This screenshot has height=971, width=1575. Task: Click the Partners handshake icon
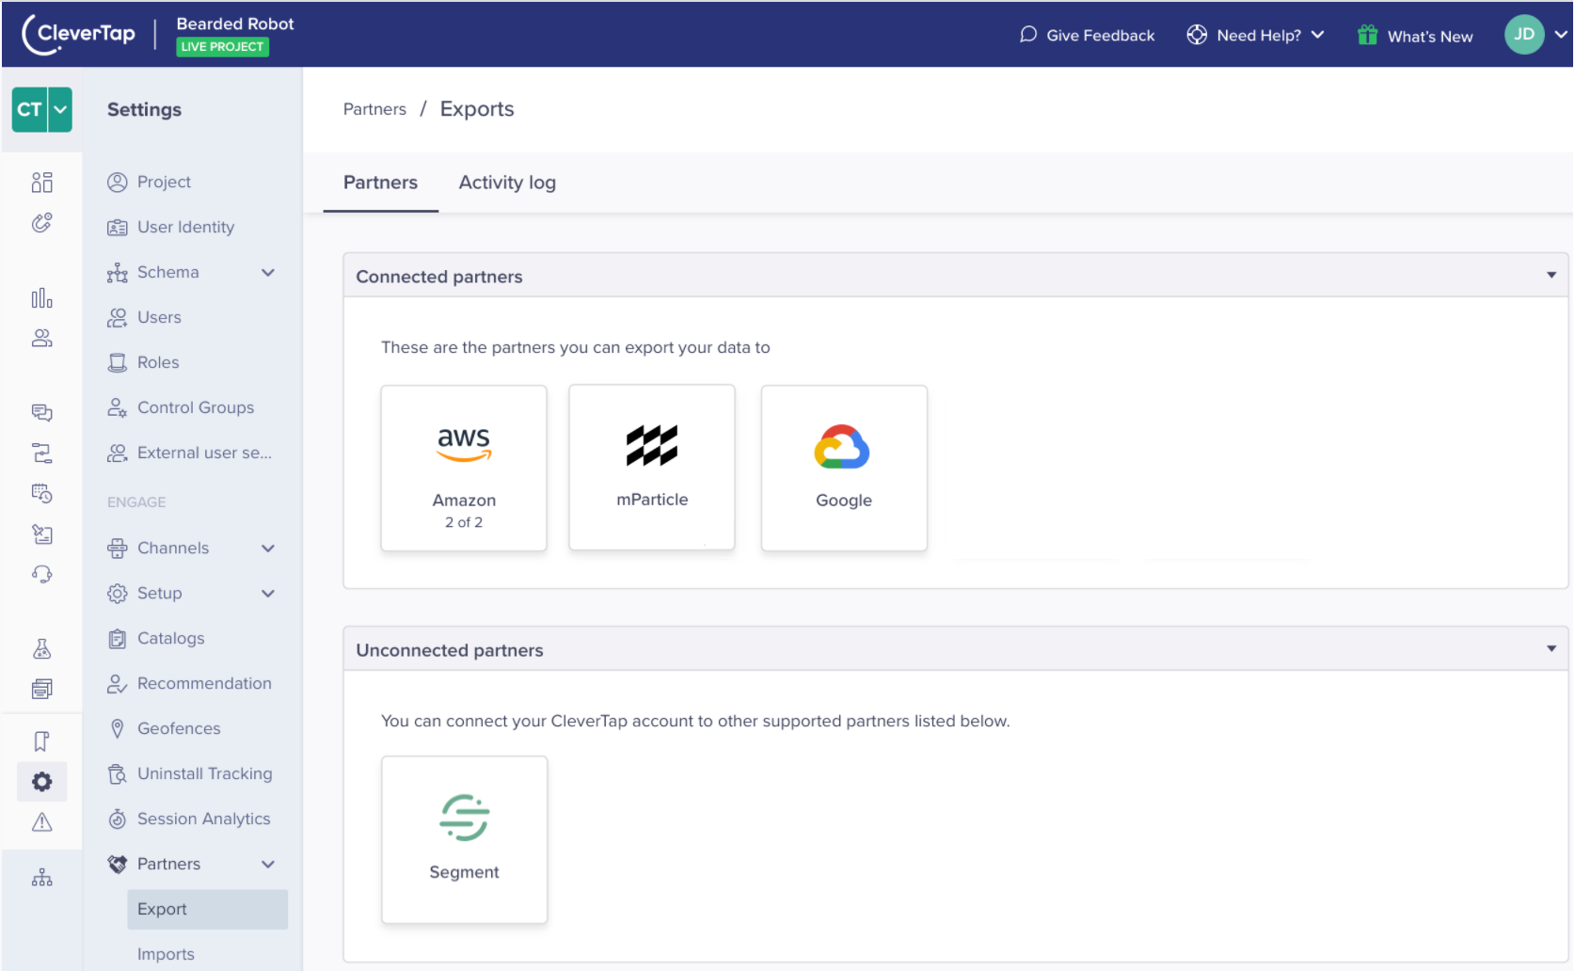click(118, 865)
